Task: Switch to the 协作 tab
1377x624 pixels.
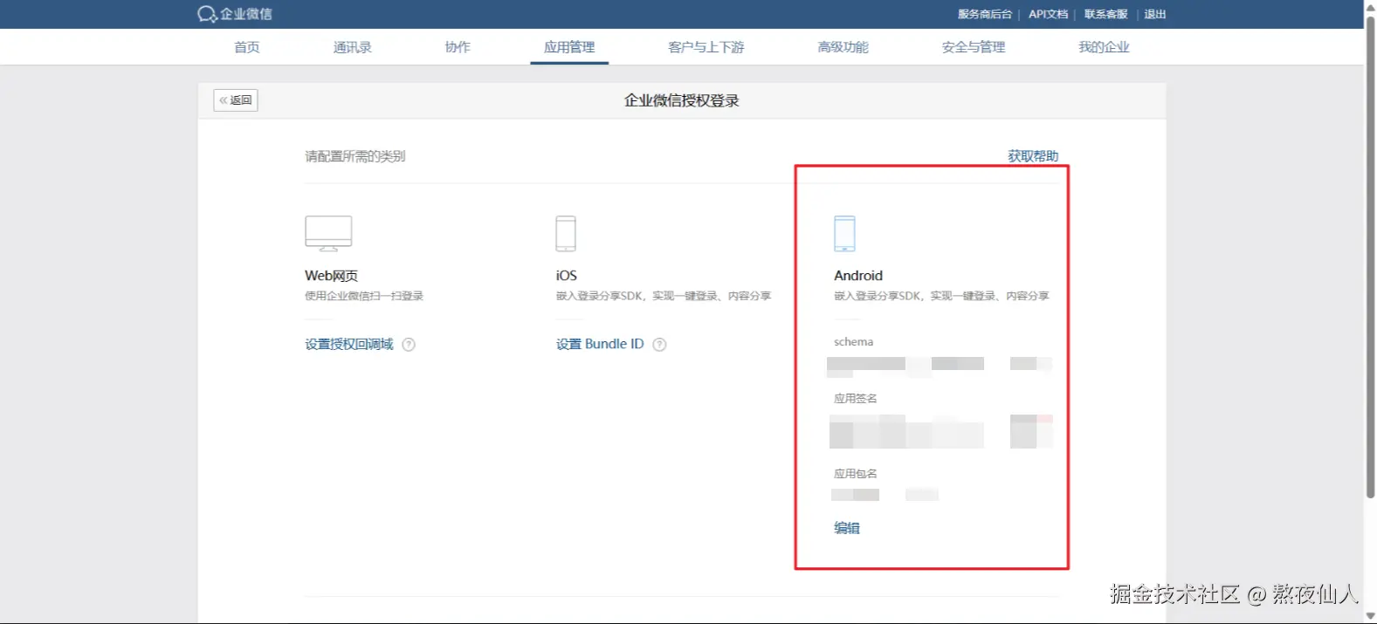Action: (x=458, y=47)
